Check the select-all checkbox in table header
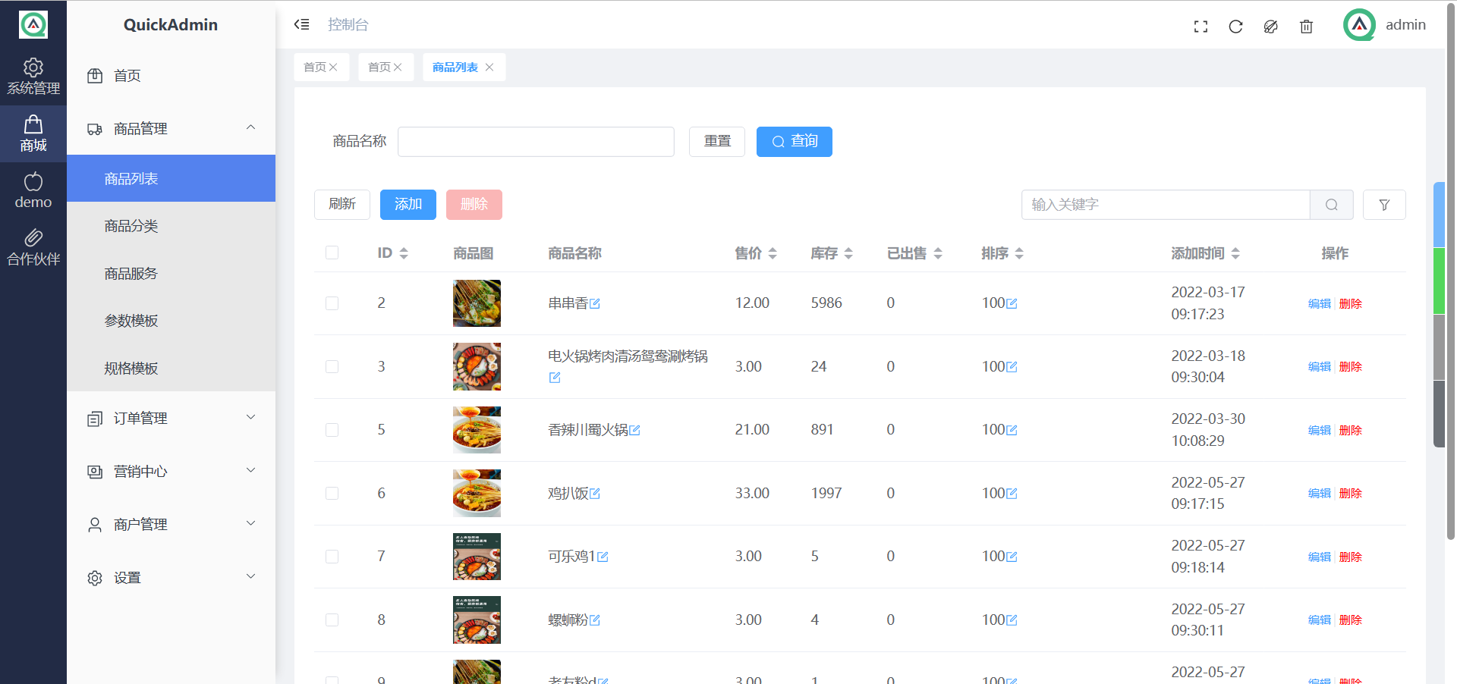The height and width of the screenshot is (684, 1457). (x=332, y=253)
